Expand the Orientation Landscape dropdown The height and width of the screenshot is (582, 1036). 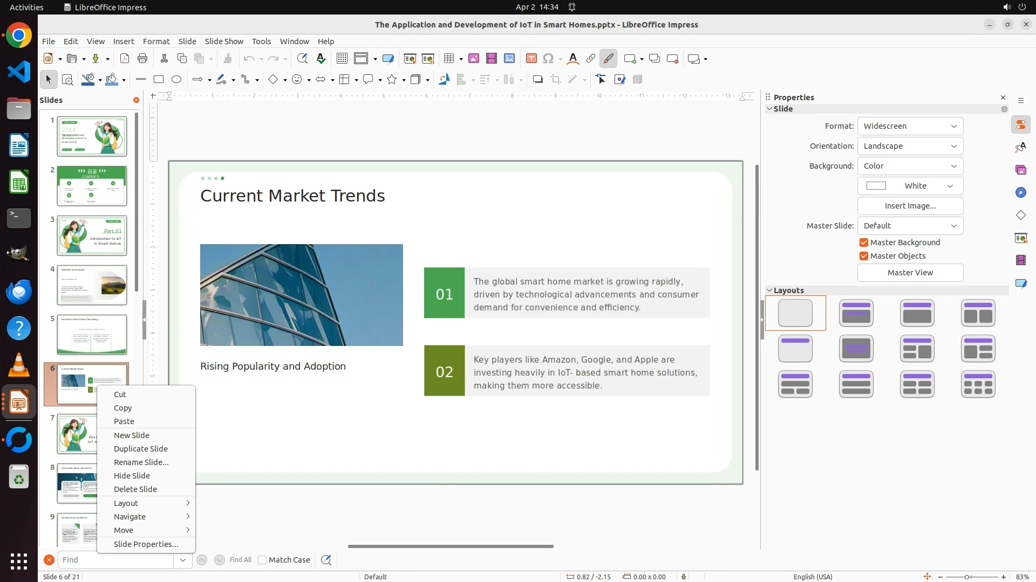(x=910, y=146)
